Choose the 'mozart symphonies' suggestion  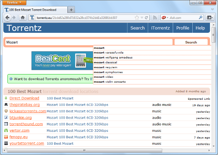[x=152, y=72]
